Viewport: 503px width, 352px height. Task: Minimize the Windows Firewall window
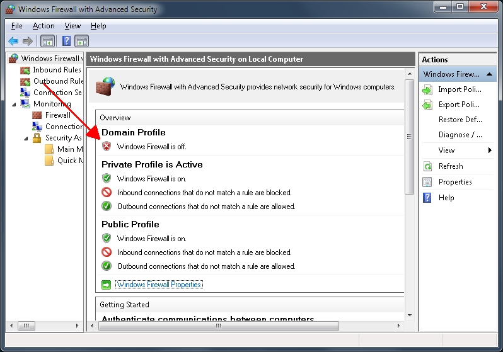click(x=443, y=7)
